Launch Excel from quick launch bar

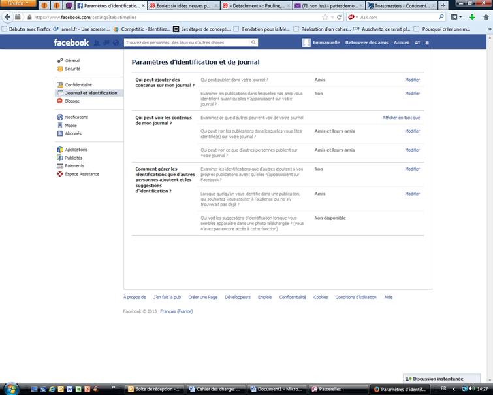click(78, 389)
